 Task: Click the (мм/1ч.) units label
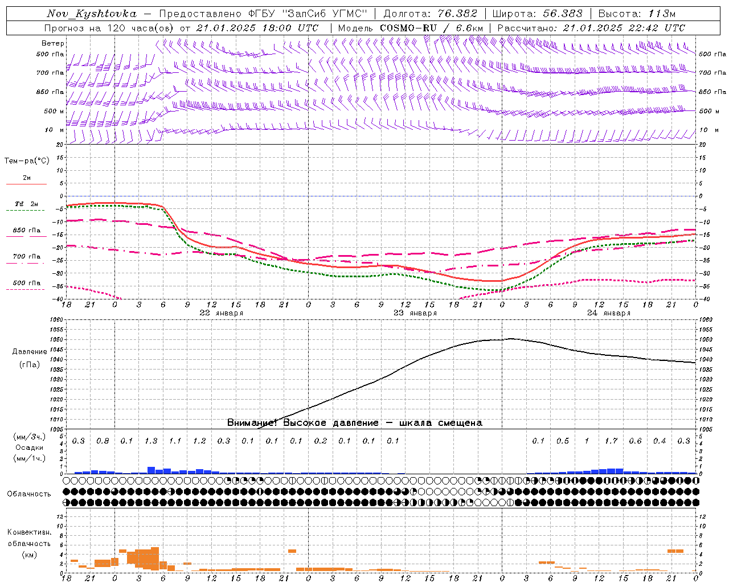[x=30, y=458]
